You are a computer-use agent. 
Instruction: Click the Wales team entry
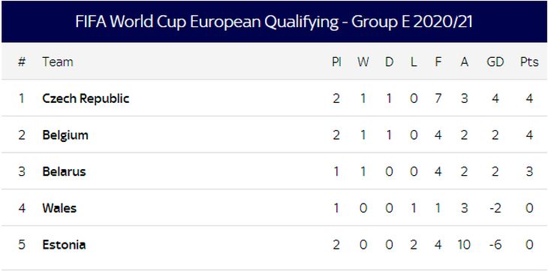pos(59,208)
